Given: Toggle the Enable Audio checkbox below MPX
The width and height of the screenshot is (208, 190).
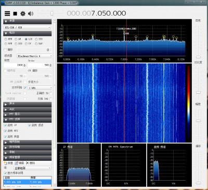Looking at the screenshot, I should coord(5,137).
